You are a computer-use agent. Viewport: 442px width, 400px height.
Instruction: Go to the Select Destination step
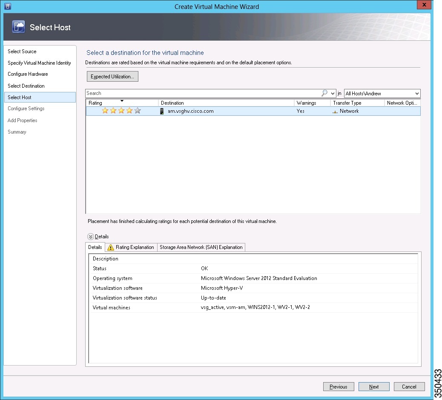26,86
